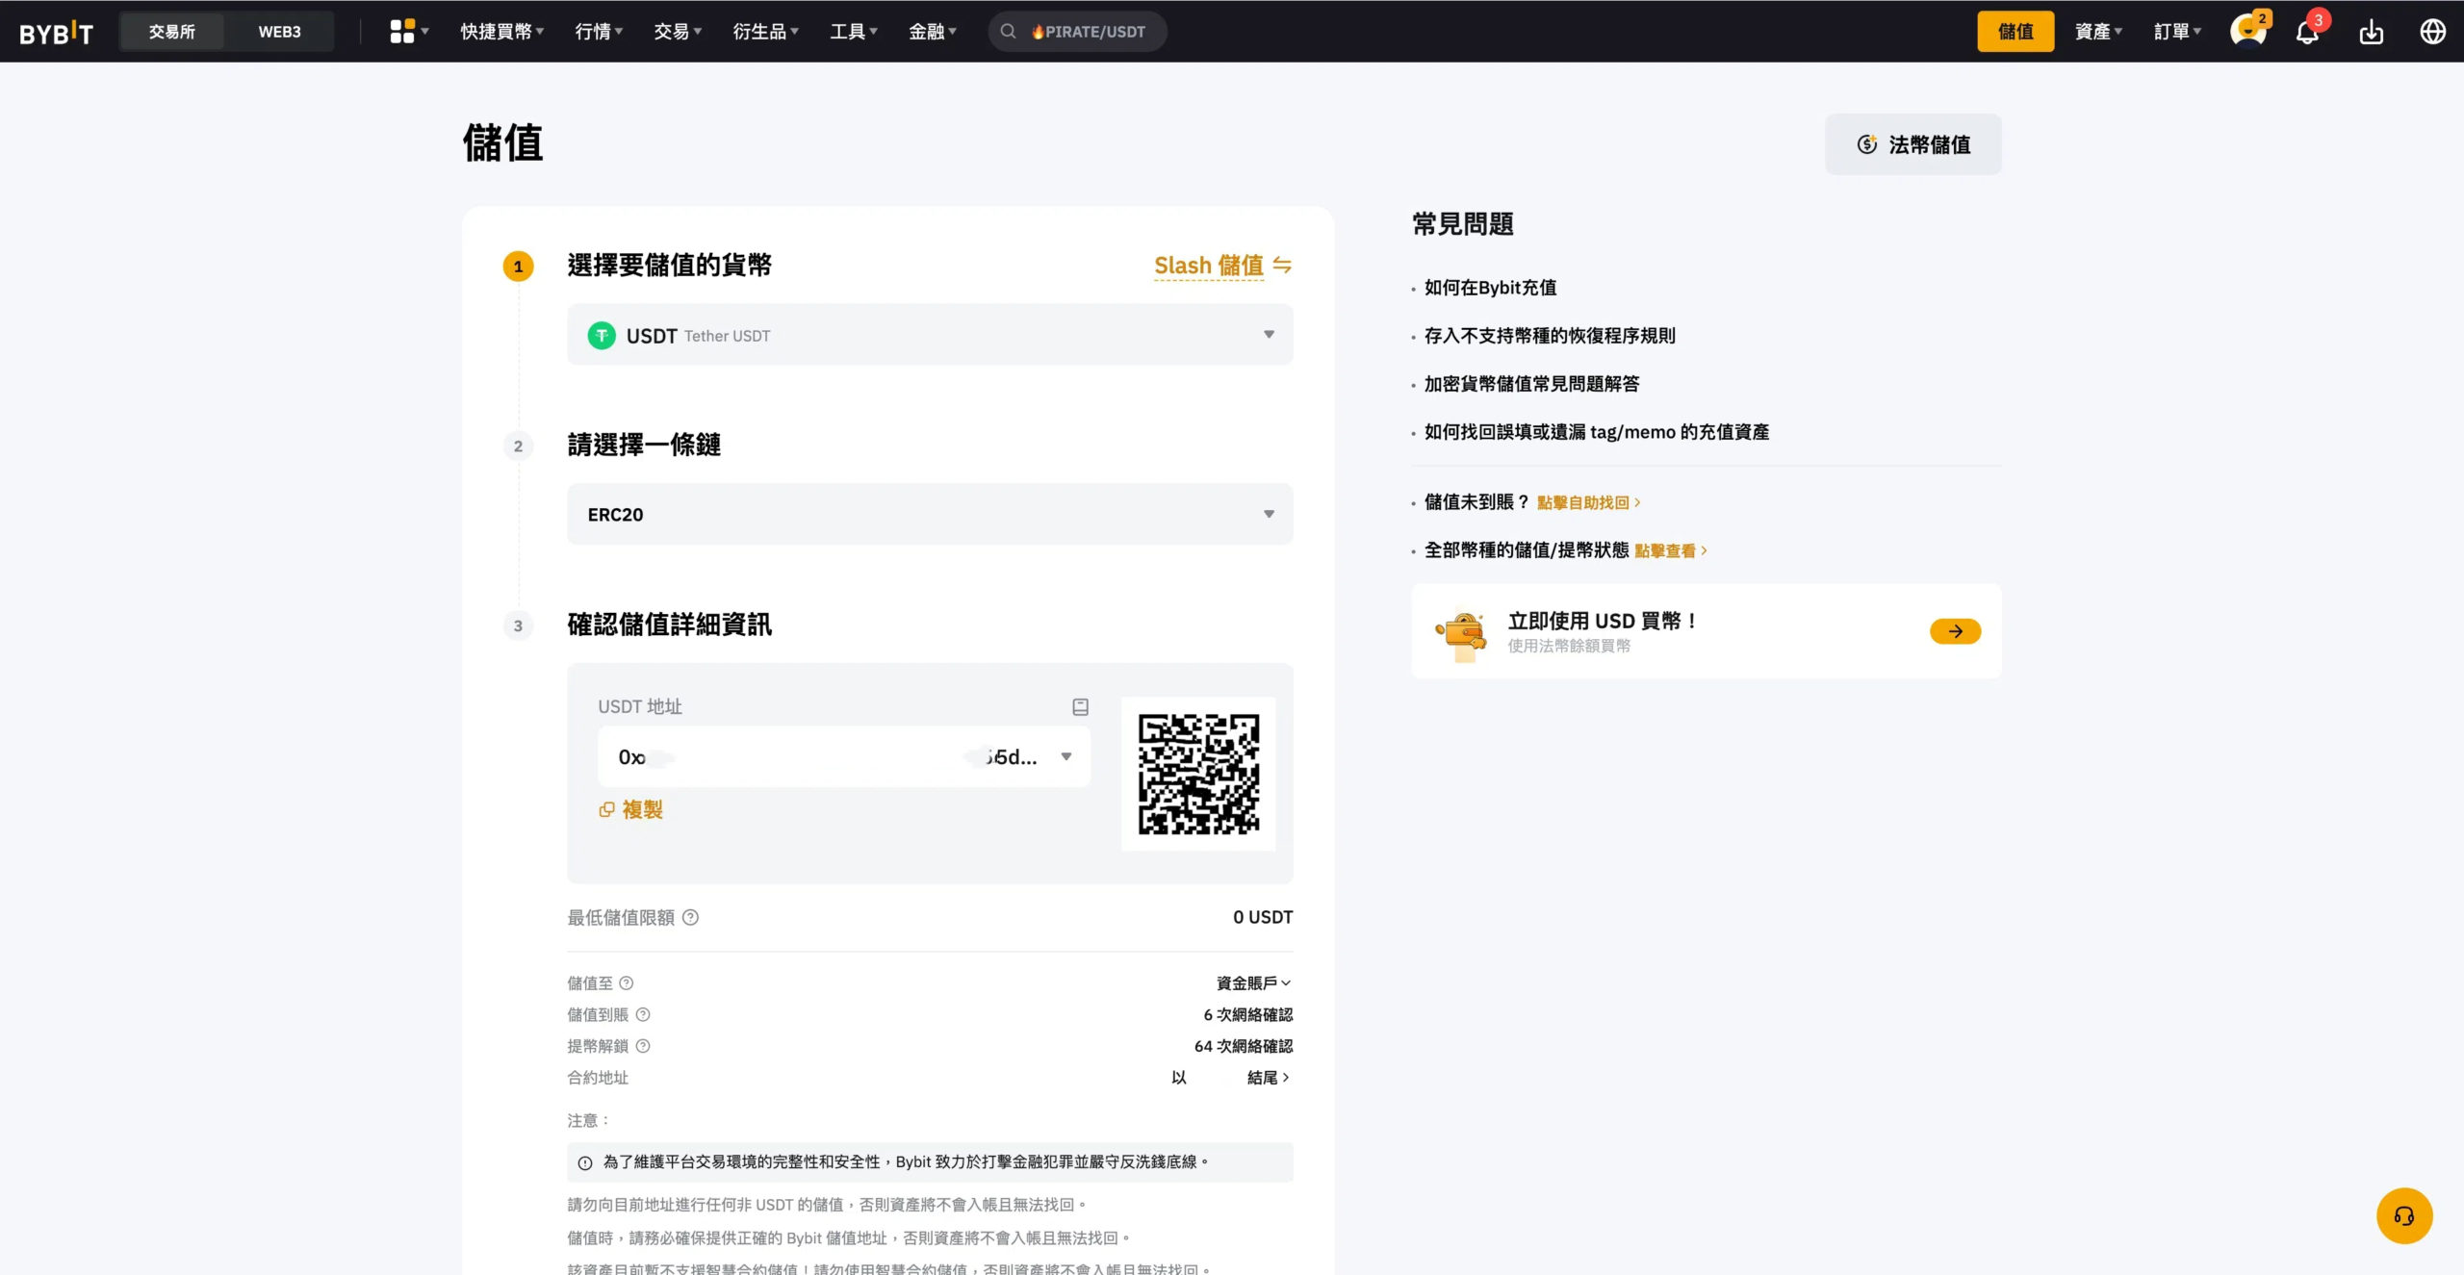Click help icon next to 儲值到賬
2464x1275 pixels.
pos(643,1014)
